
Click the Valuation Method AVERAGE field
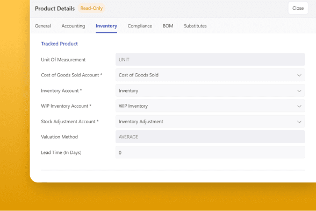click(210, 137)
